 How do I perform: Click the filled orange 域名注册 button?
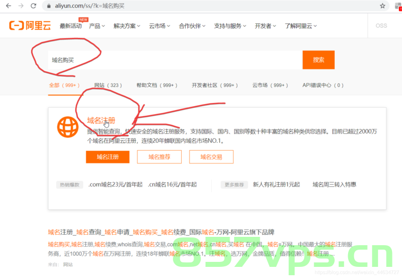point(108,157)
